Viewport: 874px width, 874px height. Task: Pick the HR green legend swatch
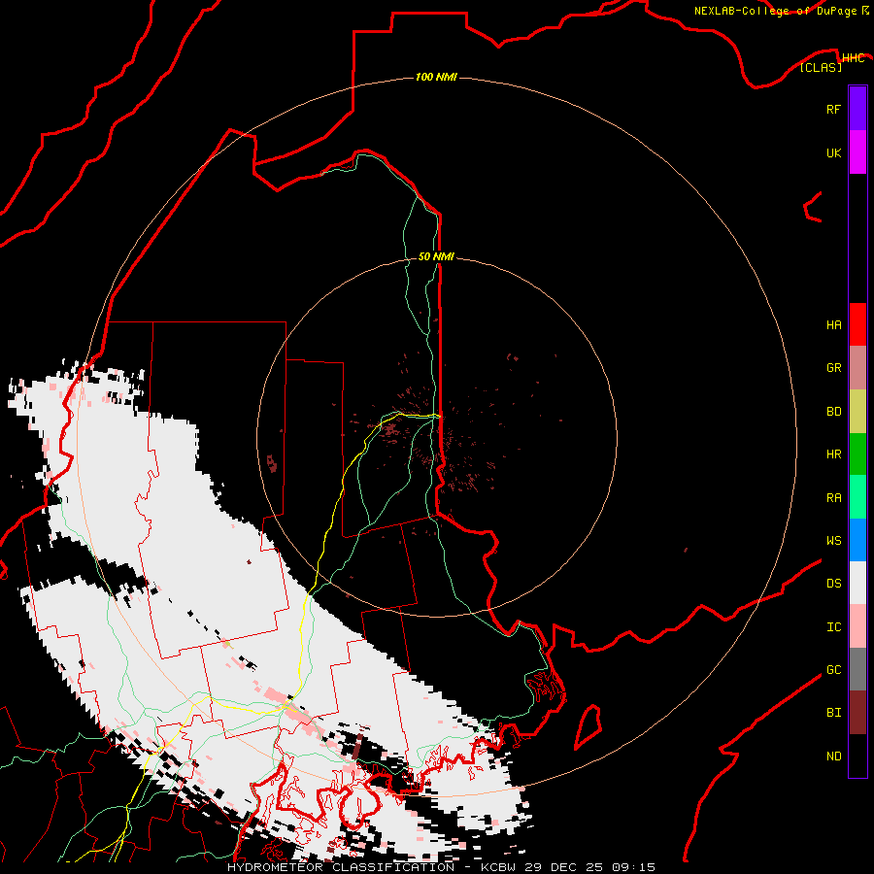857,454
